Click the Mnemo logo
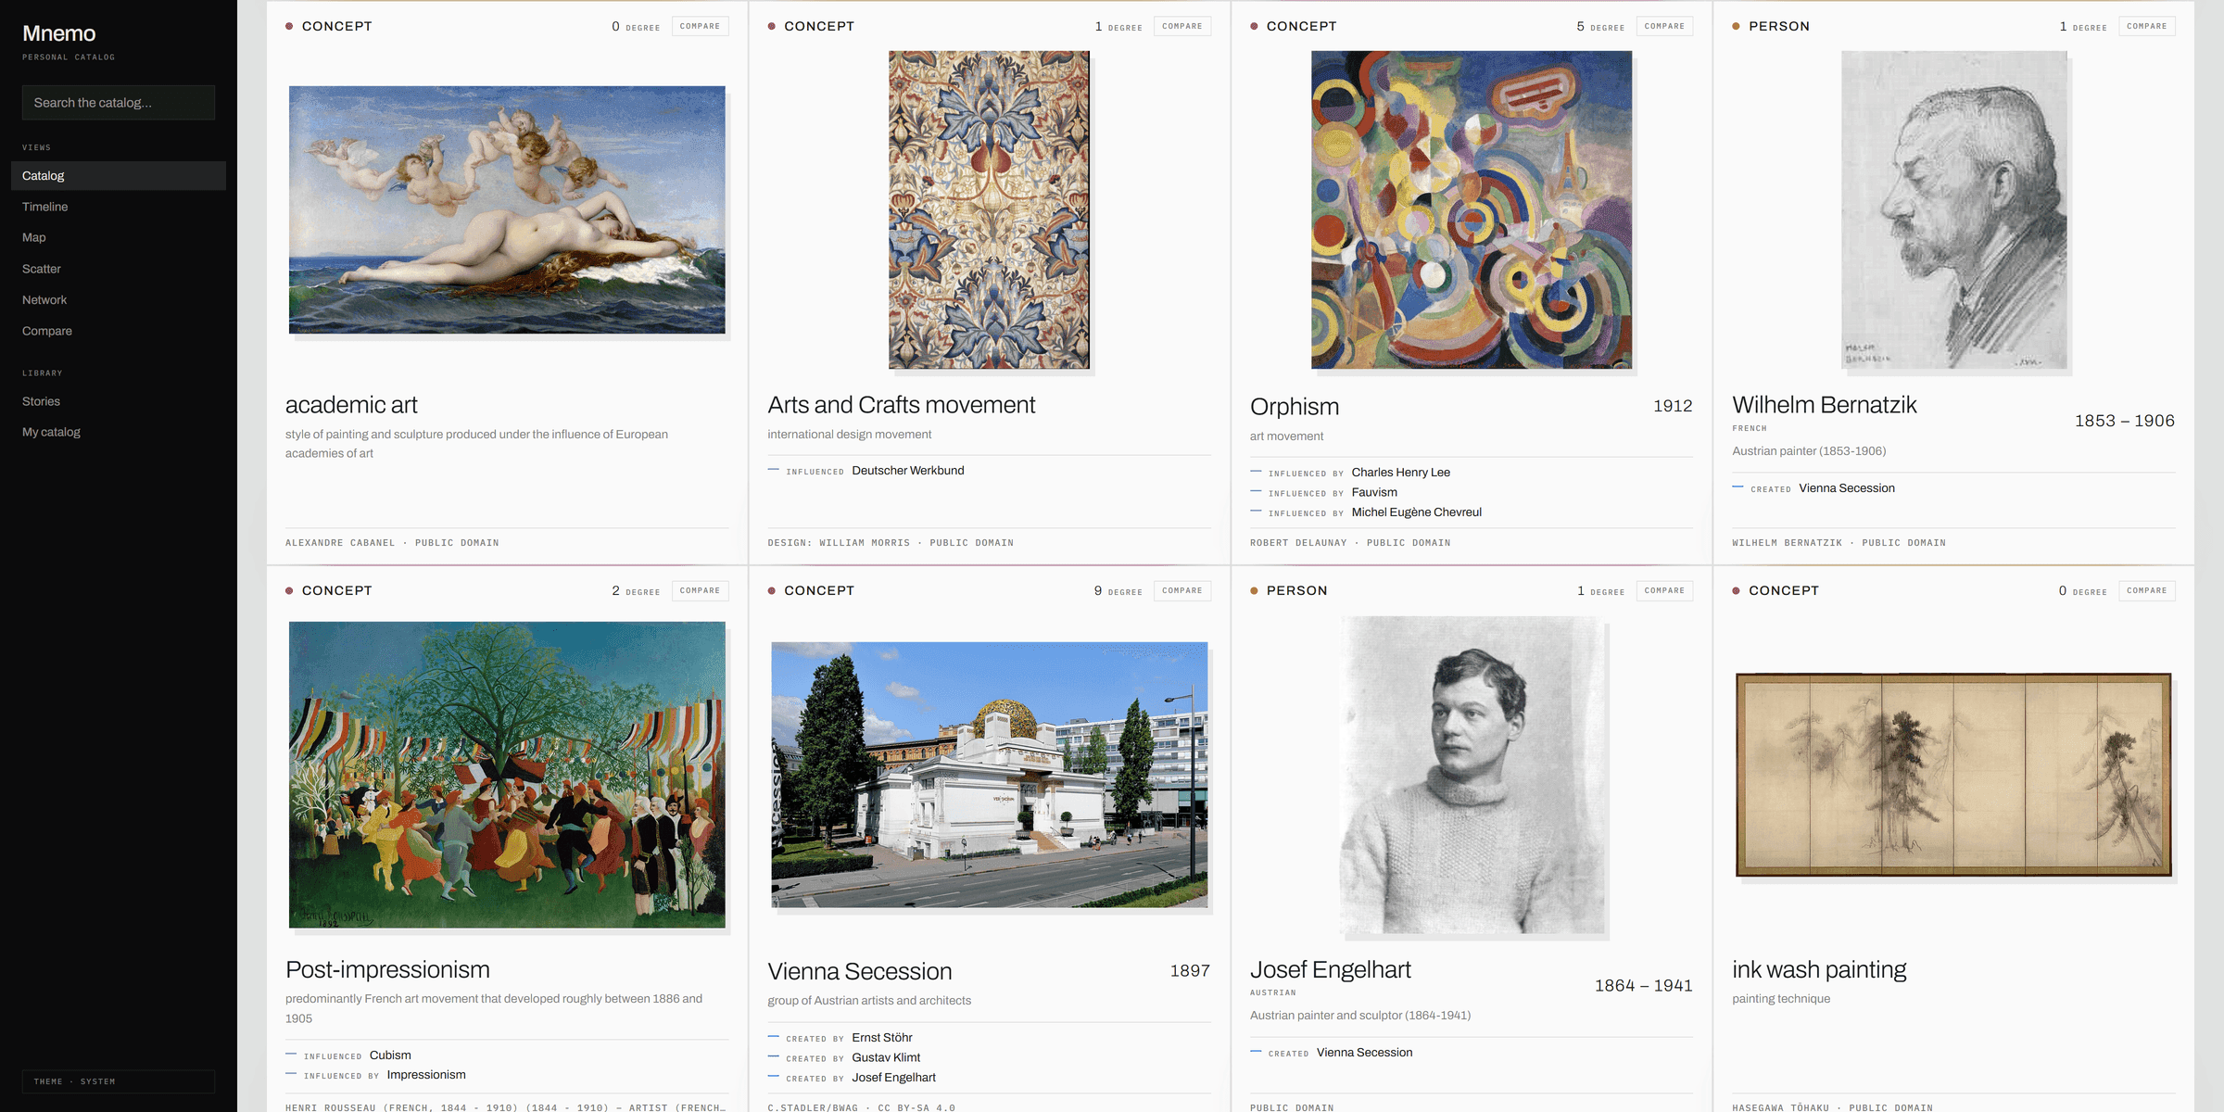 59,33
